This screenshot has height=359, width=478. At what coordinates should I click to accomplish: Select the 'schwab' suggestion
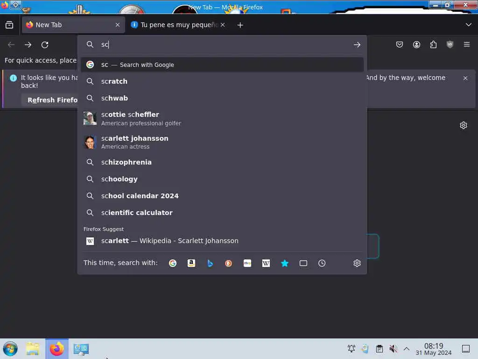point(222,98)
